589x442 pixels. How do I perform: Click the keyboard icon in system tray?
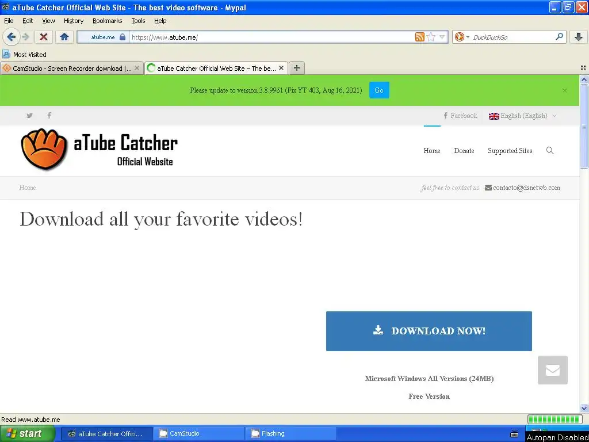(514, 434)
